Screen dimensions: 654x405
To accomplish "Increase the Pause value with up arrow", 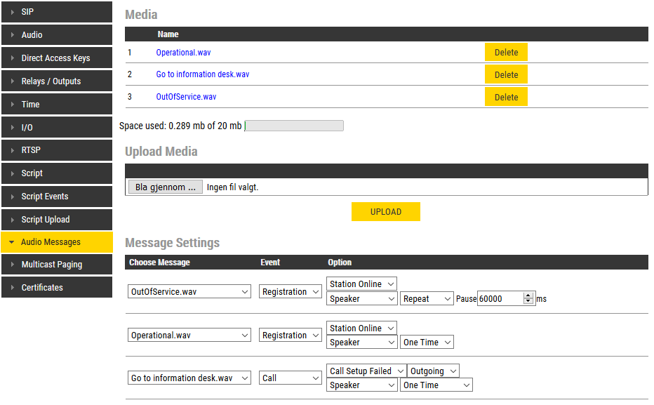I will click(x=528, y=296).
